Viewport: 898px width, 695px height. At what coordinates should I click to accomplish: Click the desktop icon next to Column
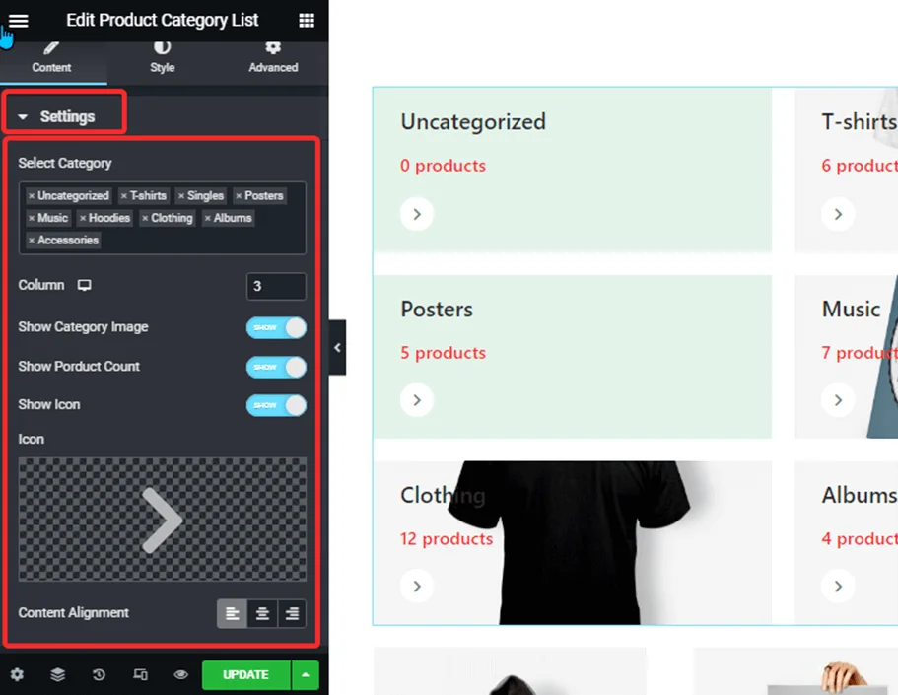(84, 286)
